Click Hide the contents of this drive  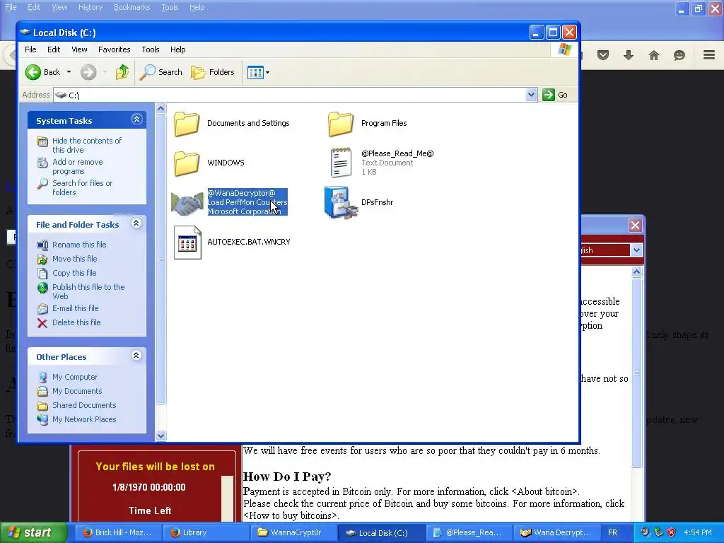click(87, 145)
